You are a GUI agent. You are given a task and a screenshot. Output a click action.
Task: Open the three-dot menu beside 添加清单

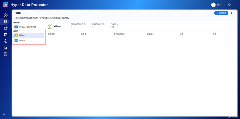232,13
